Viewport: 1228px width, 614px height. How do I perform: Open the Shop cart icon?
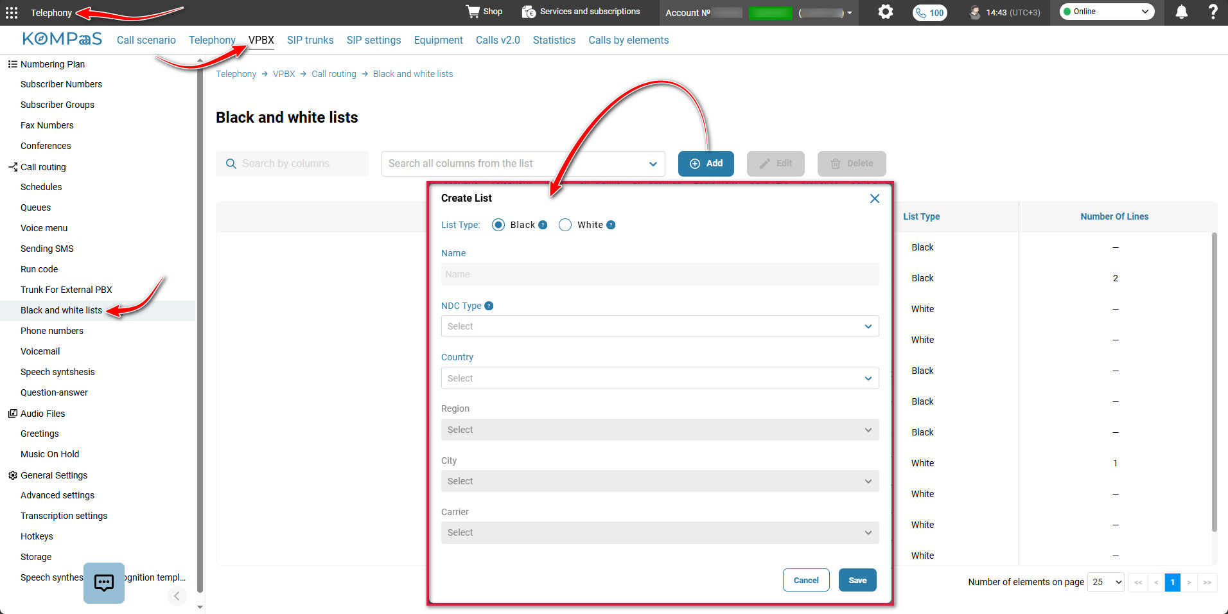click(x=473, y=12)
